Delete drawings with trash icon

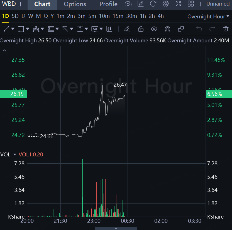click(226, 29)
